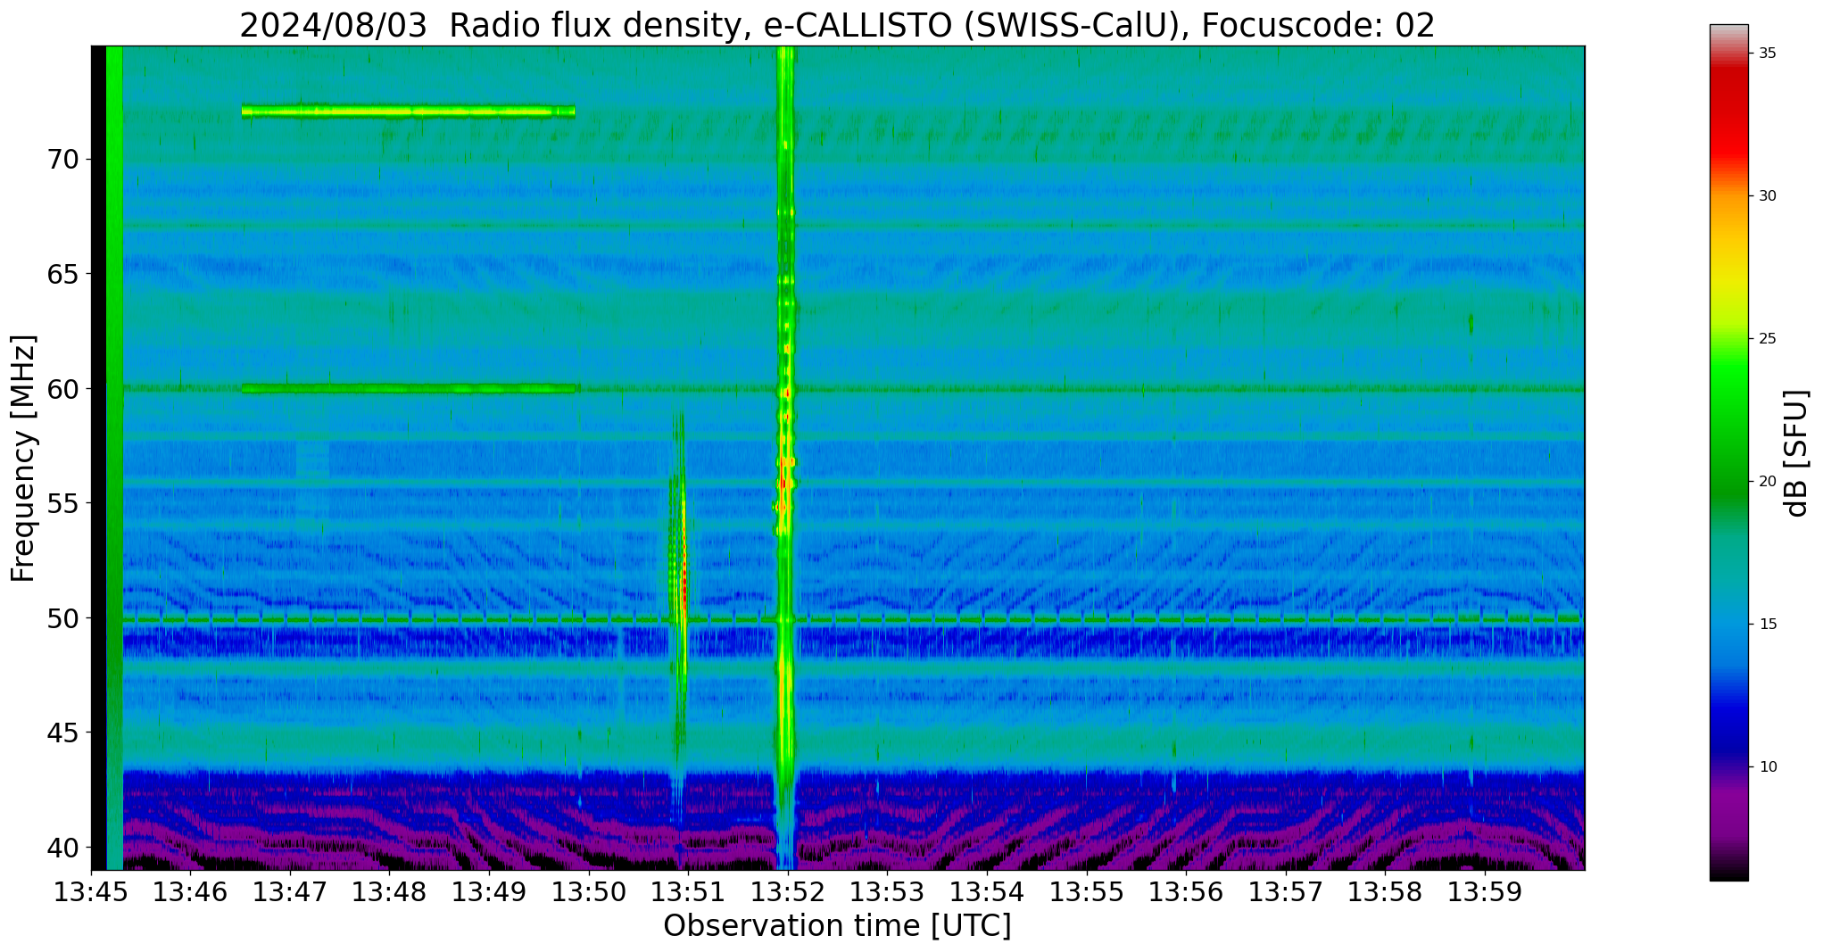Click the 13:57 time tick label
This screenshot has height=952, width=1823.
click(x=1285, y=891)
